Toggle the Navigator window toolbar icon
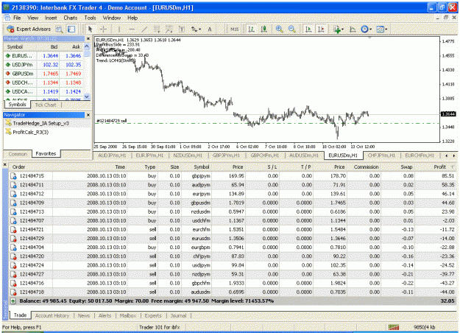The width and height of the screenshot is (460, 333). pyautogui.click(x=71, y=29)
